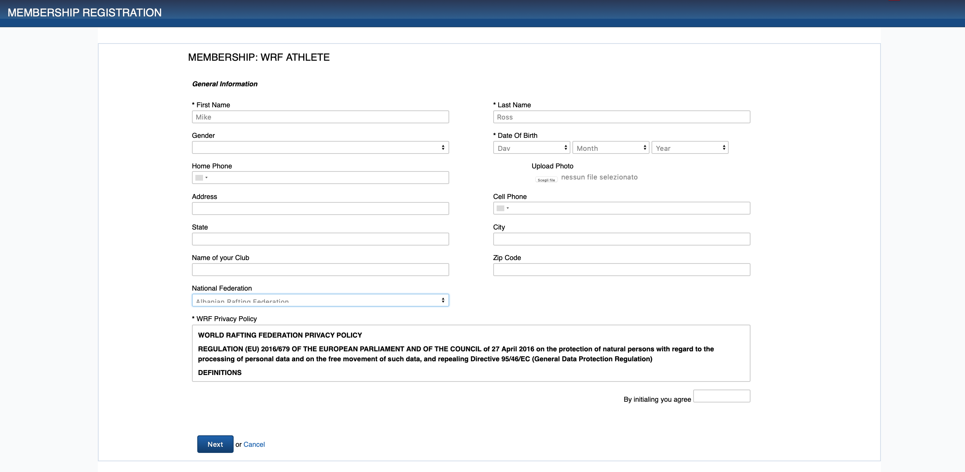The height and width of the screenshot is (472, 965).
Task: Click inside the WRF Privacy Policy text box
Action: click(x=471, y=353)
